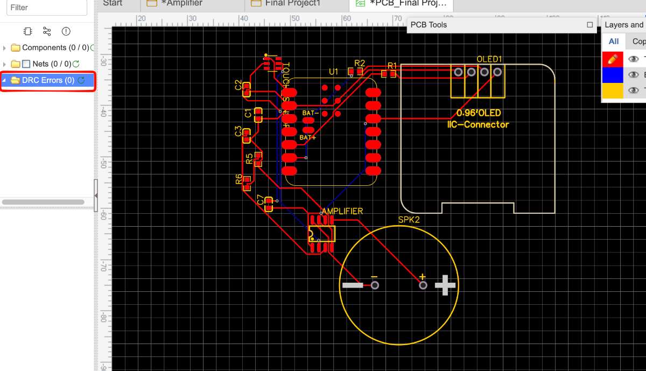Select the All tab in Layers panel
This screenshot has width=646, height=371.
click(x=614, y=41)
